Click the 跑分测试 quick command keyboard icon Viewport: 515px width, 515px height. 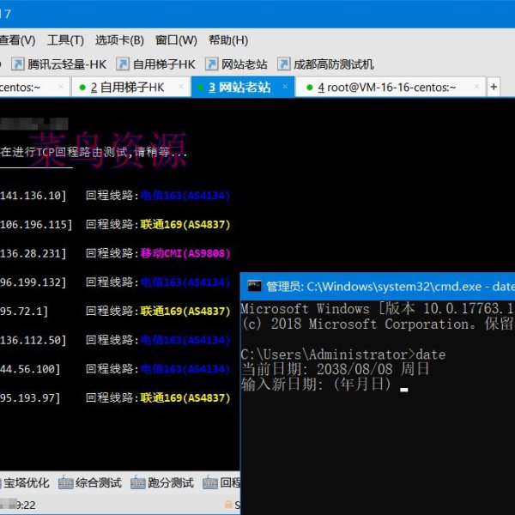137,483
